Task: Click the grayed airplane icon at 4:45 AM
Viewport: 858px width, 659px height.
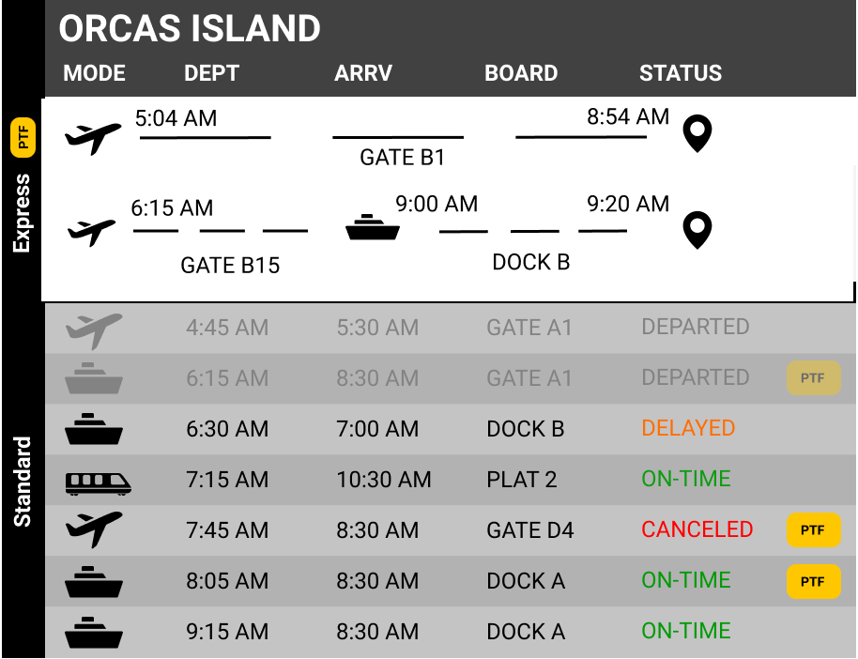Action: [94, 331]
